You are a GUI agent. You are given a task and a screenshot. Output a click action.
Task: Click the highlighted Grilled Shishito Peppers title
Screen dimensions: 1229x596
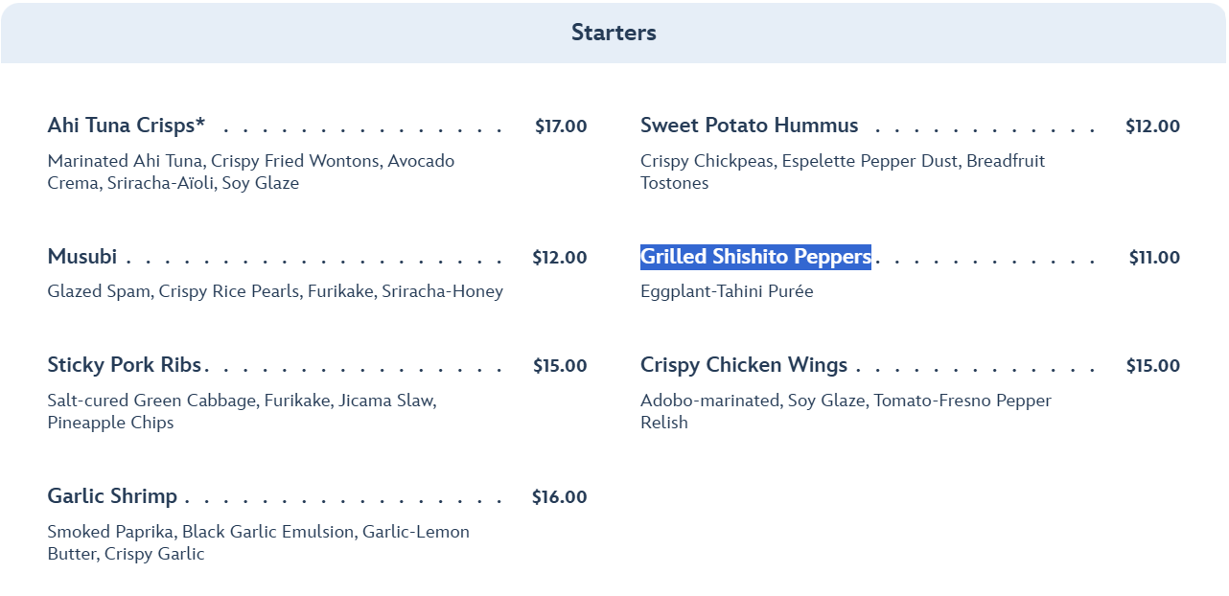point(755,257)
